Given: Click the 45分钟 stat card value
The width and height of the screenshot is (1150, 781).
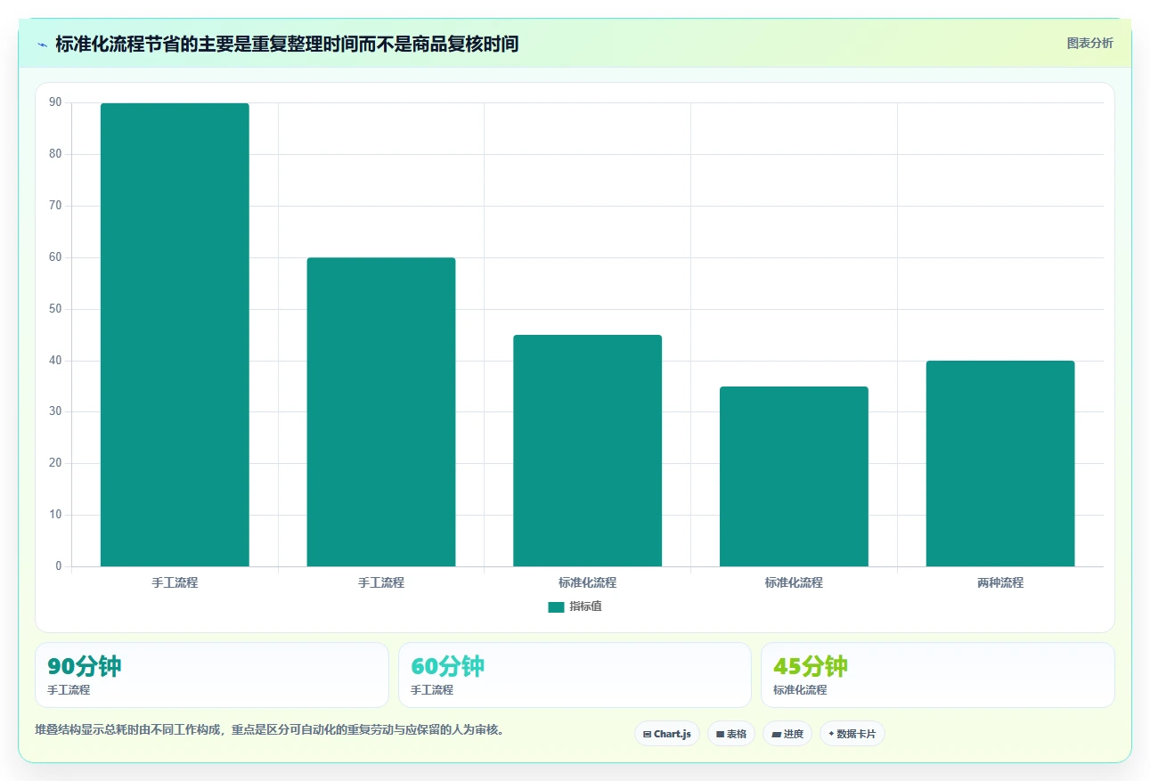Looking at the screenshot, I should 811,666.
